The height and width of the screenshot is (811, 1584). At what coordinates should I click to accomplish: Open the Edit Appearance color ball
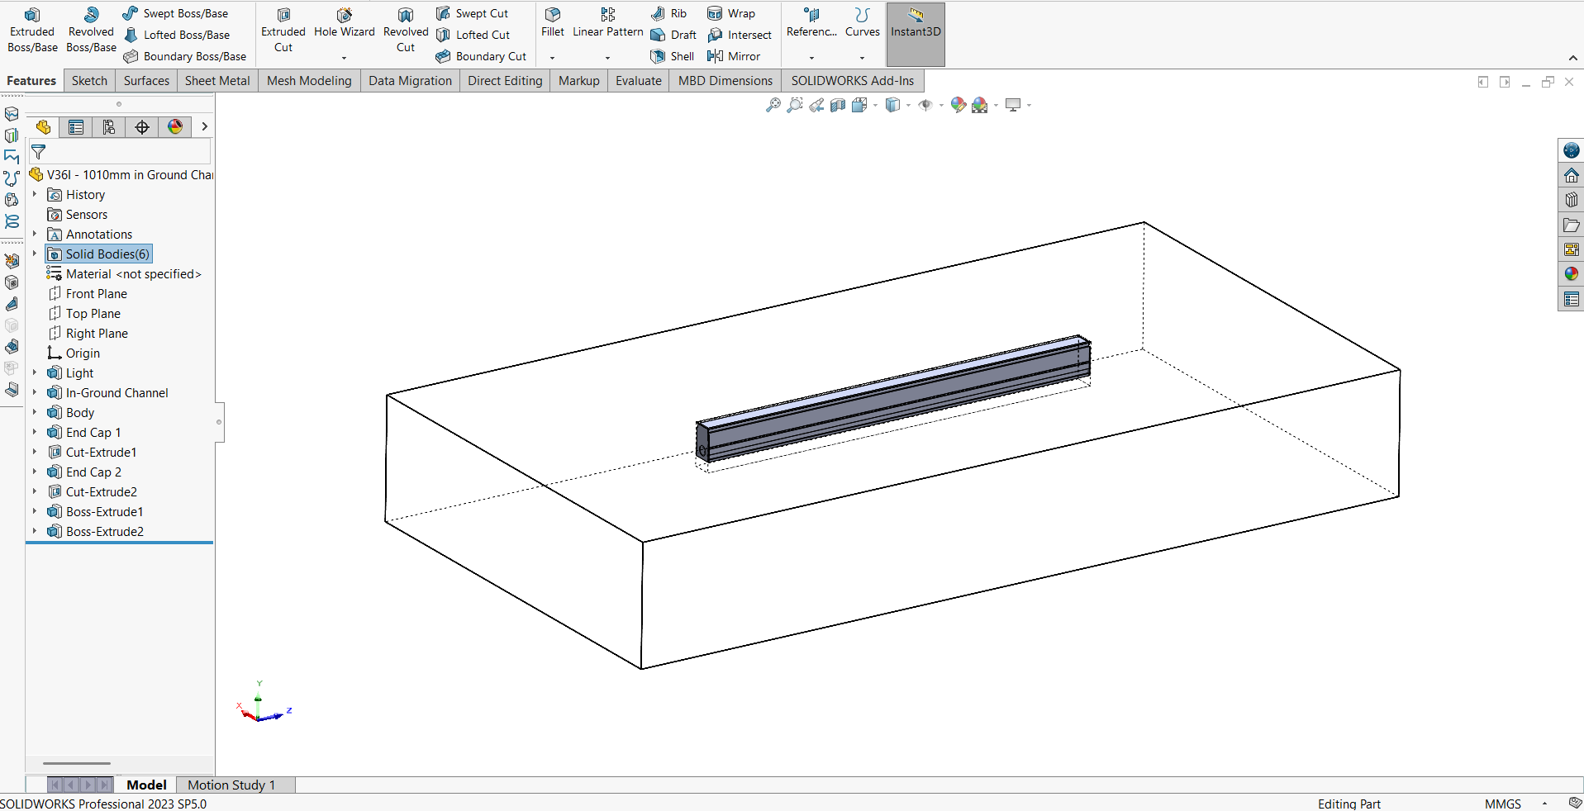pyautogui.click(x=958, y=105)
